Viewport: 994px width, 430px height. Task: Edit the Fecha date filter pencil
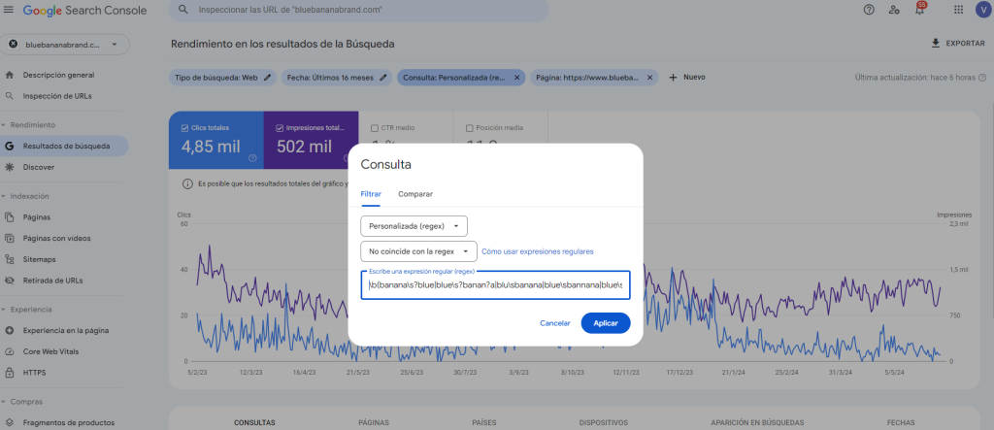coord(383,77)
